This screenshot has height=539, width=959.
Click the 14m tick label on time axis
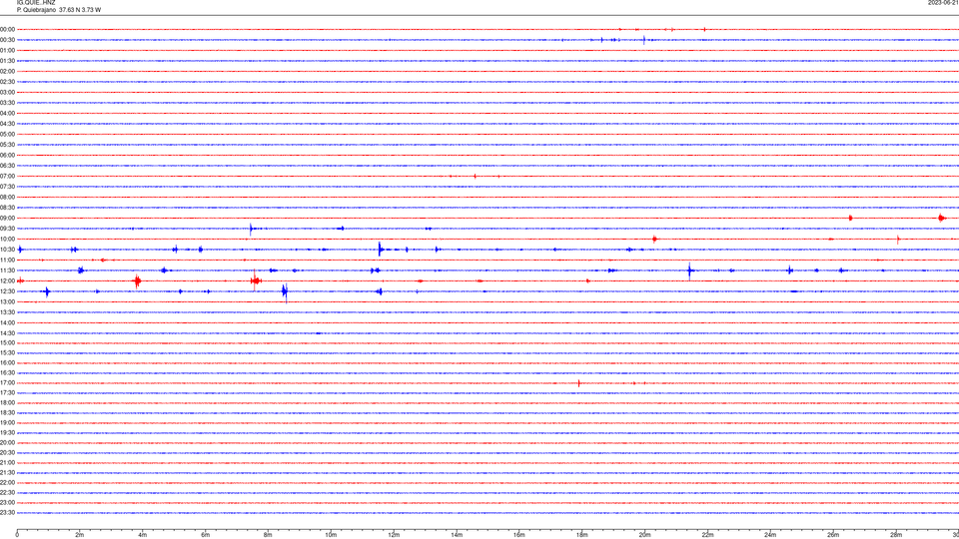coord(457,535)
